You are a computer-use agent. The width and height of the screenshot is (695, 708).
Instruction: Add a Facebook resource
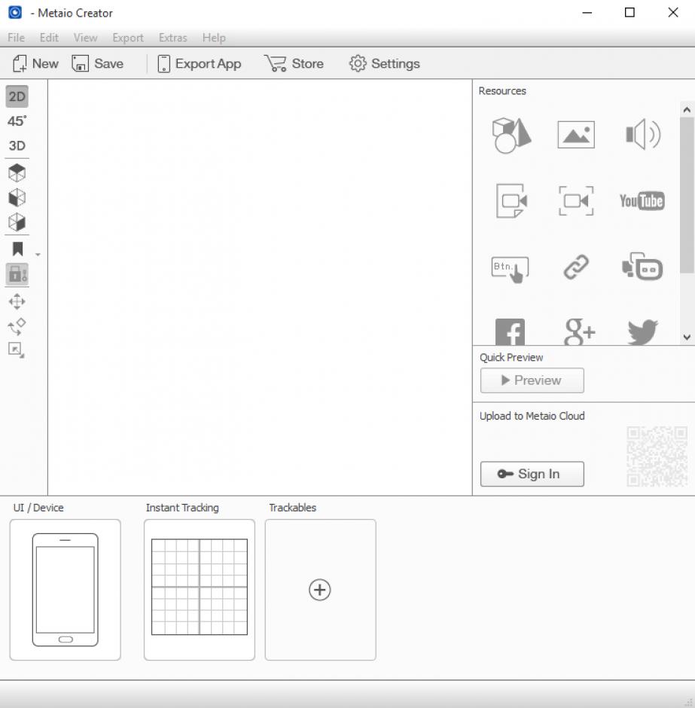tap(510, 332)
